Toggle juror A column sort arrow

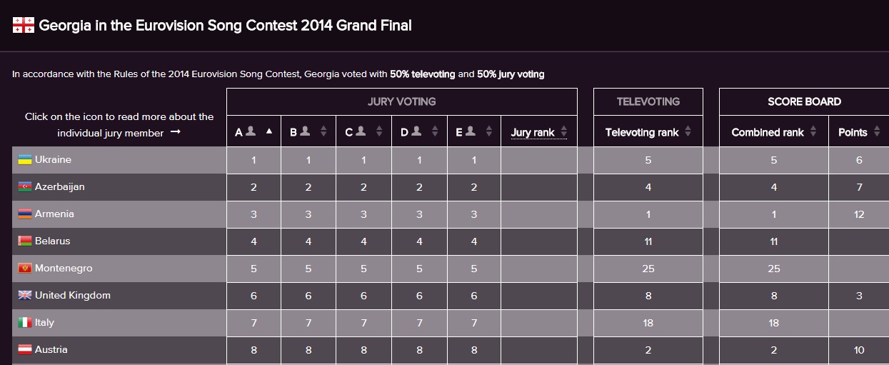[269, 131]
